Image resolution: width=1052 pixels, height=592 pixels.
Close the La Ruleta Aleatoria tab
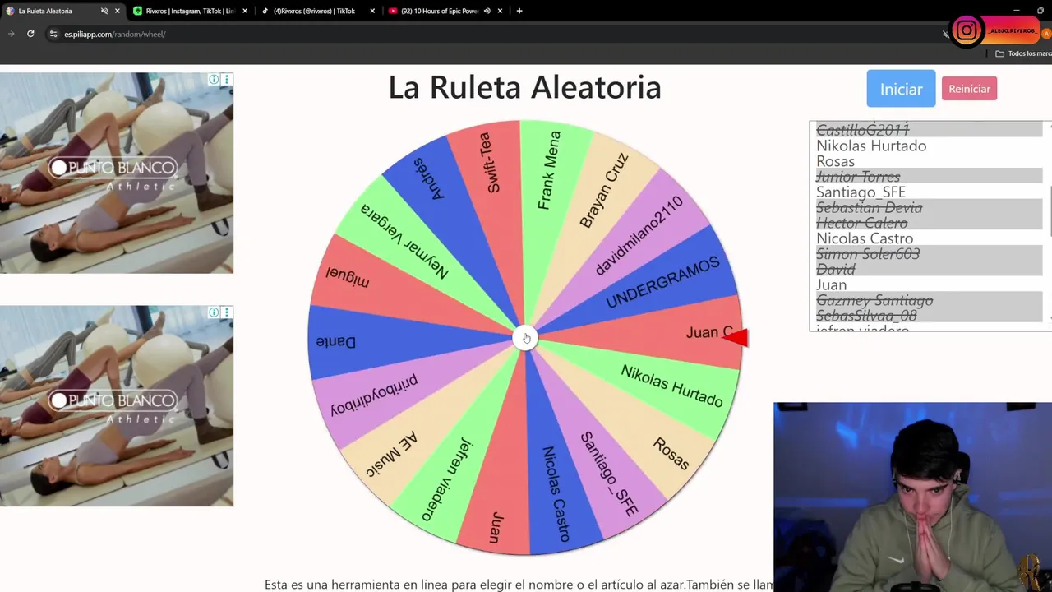click(x=118, y=11)
